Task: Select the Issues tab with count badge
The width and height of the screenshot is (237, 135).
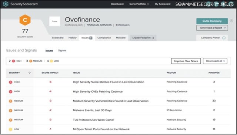Action: click(87, 38)
